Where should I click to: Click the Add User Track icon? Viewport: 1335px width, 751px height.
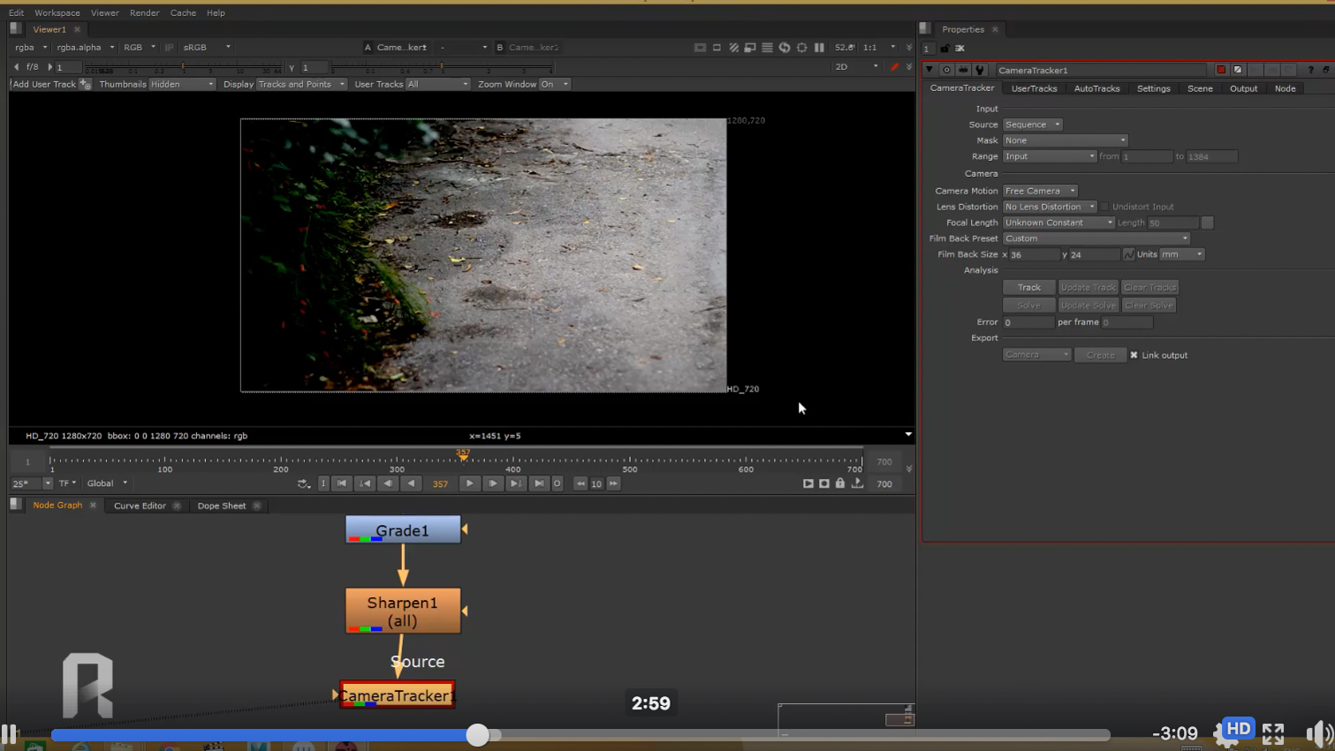coord(85,84)
